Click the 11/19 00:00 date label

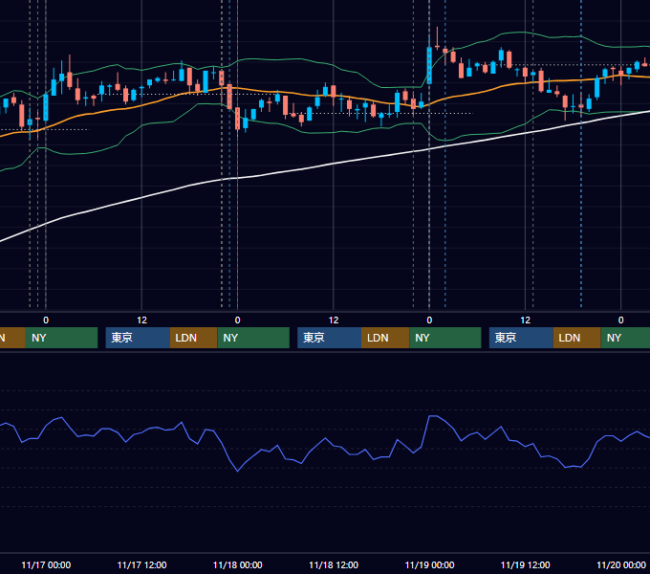429,564
